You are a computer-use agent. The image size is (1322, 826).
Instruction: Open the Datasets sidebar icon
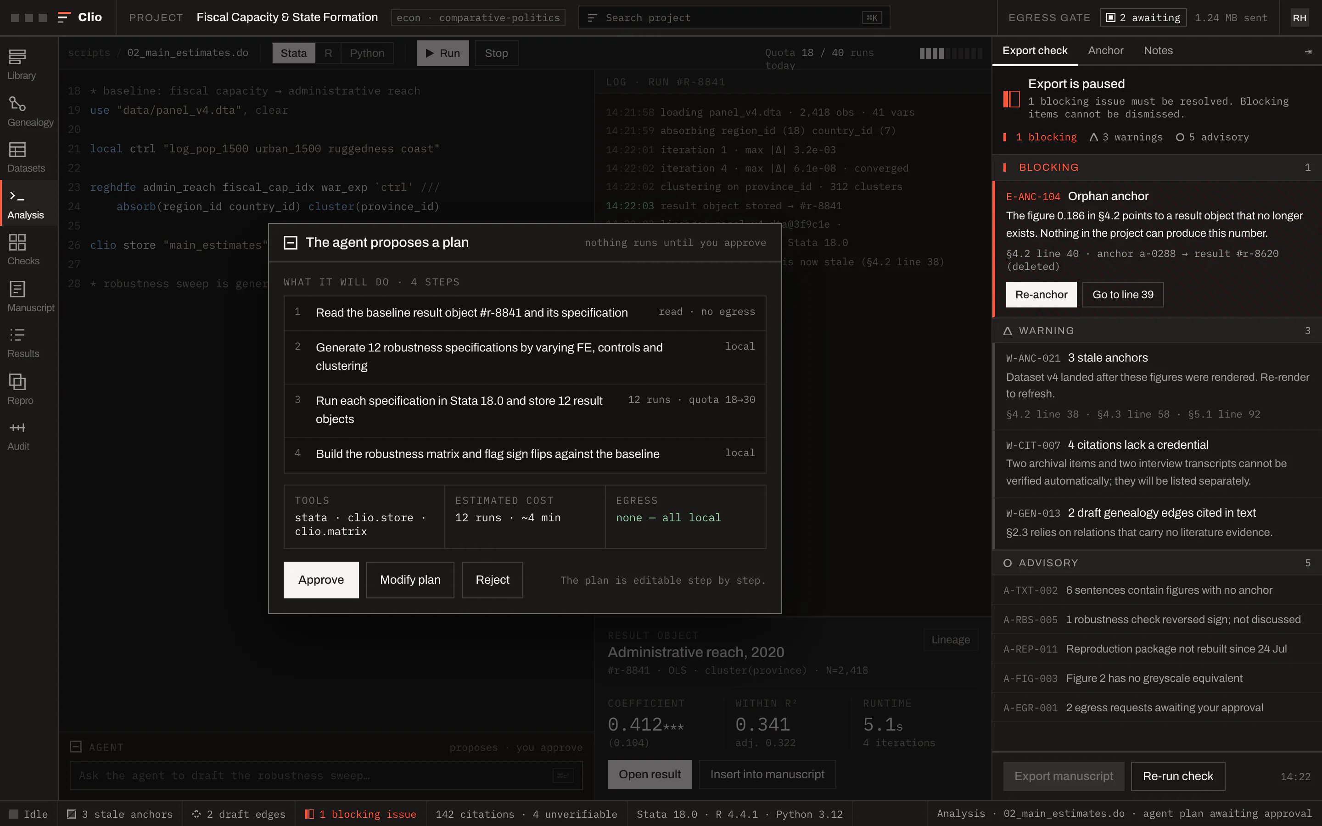26,157
